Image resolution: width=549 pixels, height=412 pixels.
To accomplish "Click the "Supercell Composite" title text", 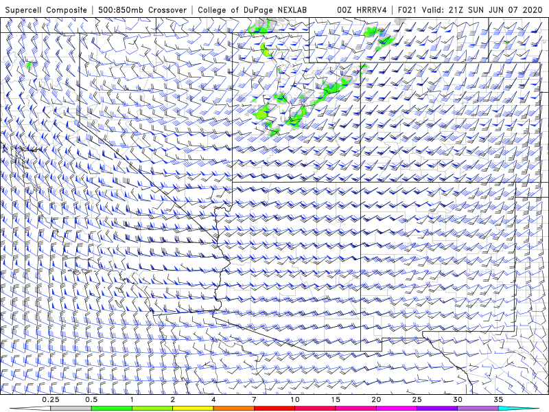I will pos(46,10).
